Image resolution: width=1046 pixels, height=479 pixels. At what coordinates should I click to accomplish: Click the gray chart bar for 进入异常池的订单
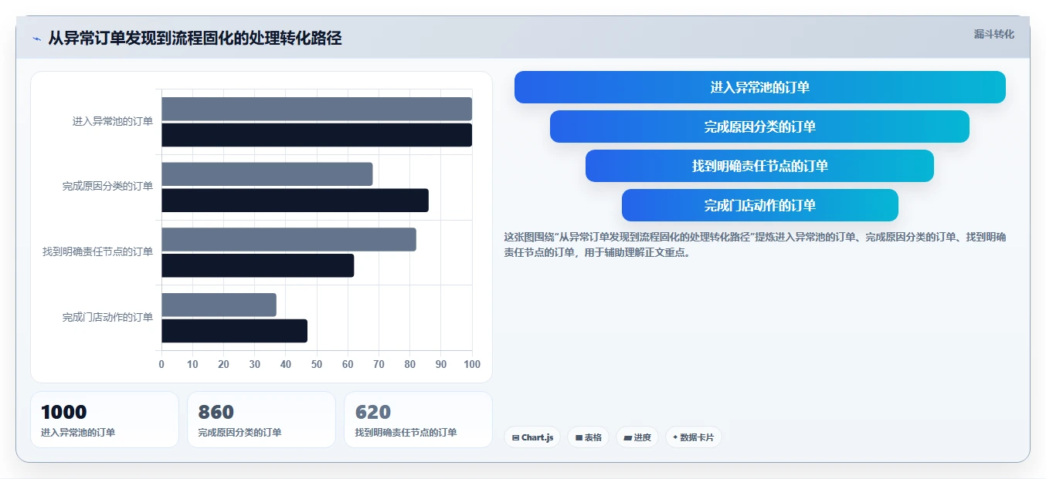pos(317,109)
